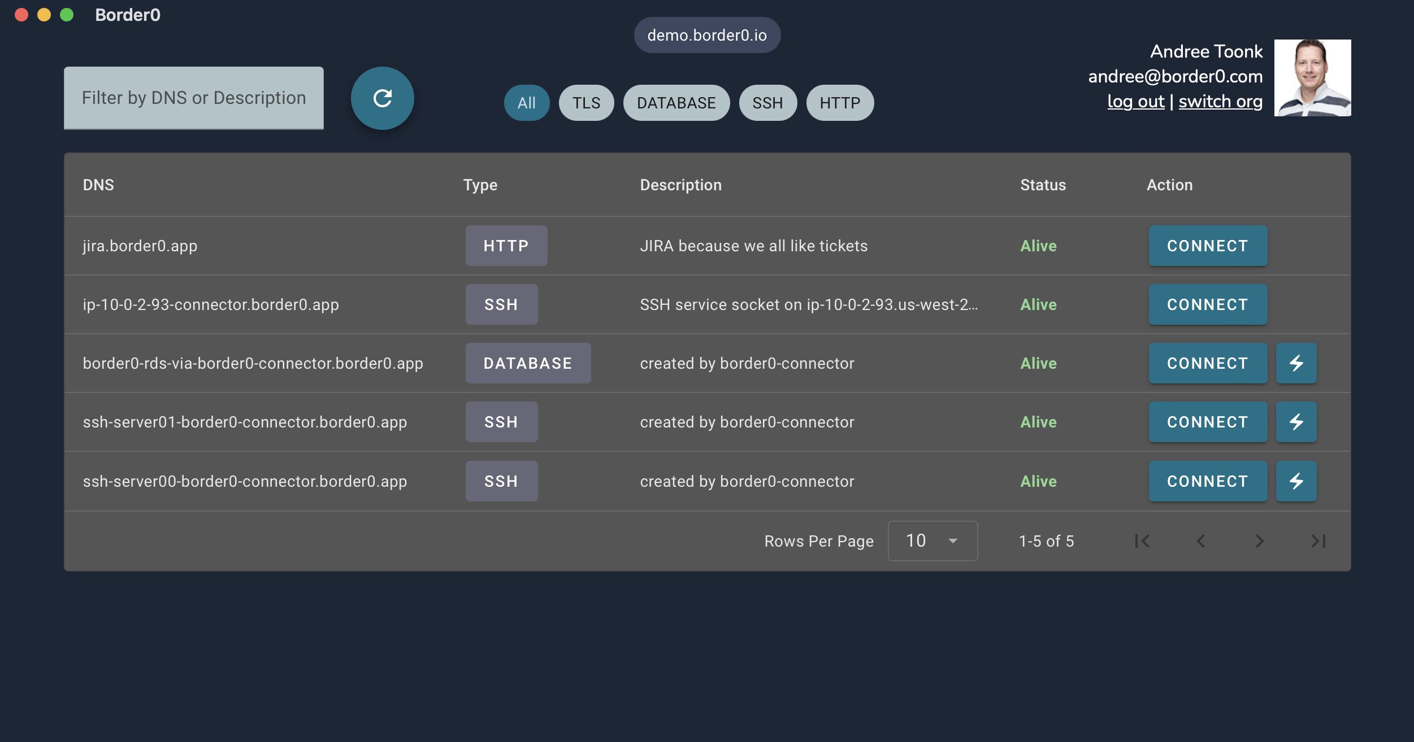This screenshot has width=1414, height=742.
Task: Click Andree Toonk's profile picture
Action: (1312, 78)
